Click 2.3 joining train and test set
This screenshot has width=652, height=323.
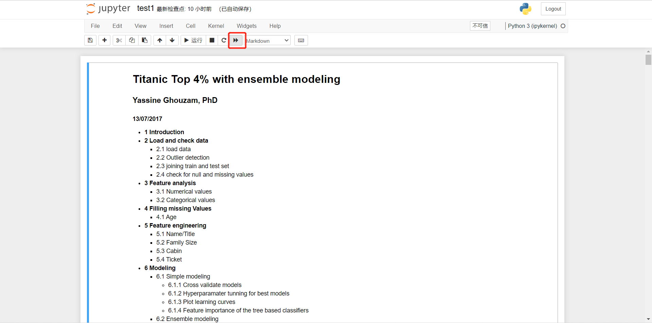pyautogui.click(x=193, y=166)
